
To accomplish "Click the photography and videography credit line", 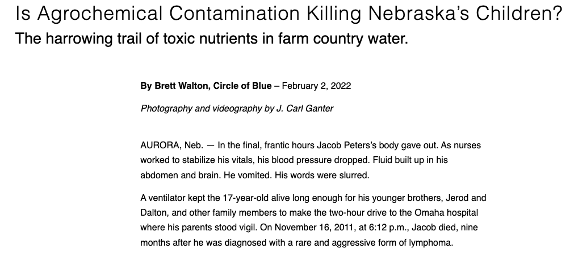I will [x=237, y=108].
